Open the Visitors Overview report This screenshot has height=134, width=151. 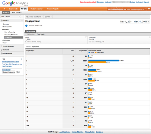pos(6,24)
